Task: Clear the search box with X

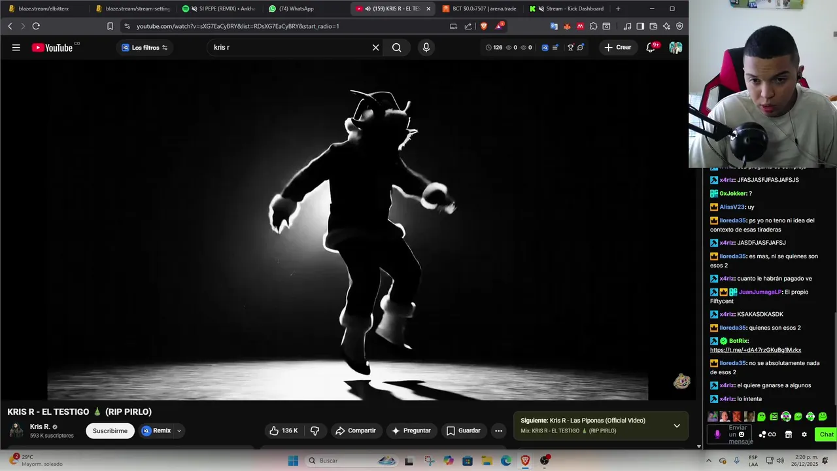Action: point(375,47)
